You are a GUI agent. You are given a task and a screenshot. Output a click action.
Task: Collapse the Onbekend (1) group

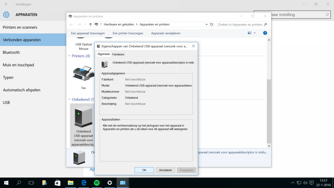click(x=69, y=99)
